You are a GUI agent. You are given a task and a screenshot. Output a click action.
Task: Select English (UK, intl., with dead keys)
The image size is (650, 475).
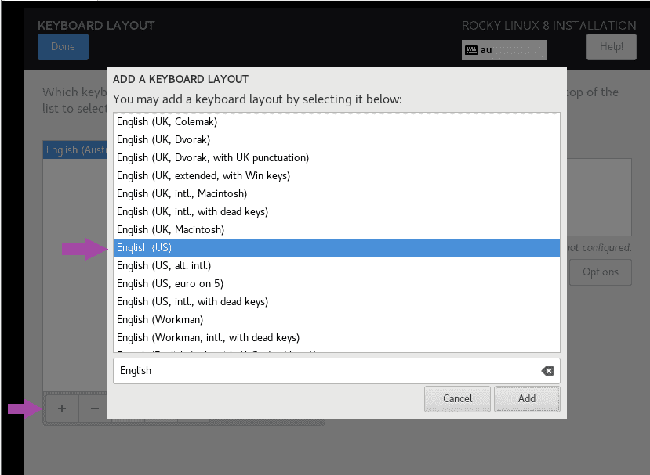click(x=336, y=212)
